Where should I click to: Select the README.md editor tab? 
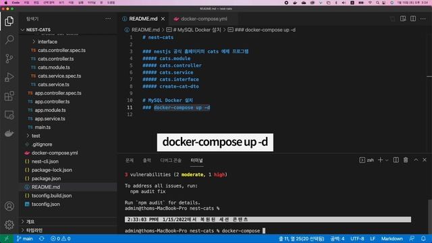pos(143,19)
